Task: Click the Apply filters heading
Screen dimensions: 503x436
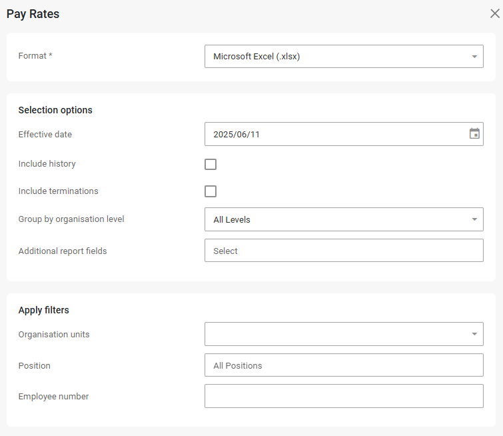Action: [x=43, y=310]
